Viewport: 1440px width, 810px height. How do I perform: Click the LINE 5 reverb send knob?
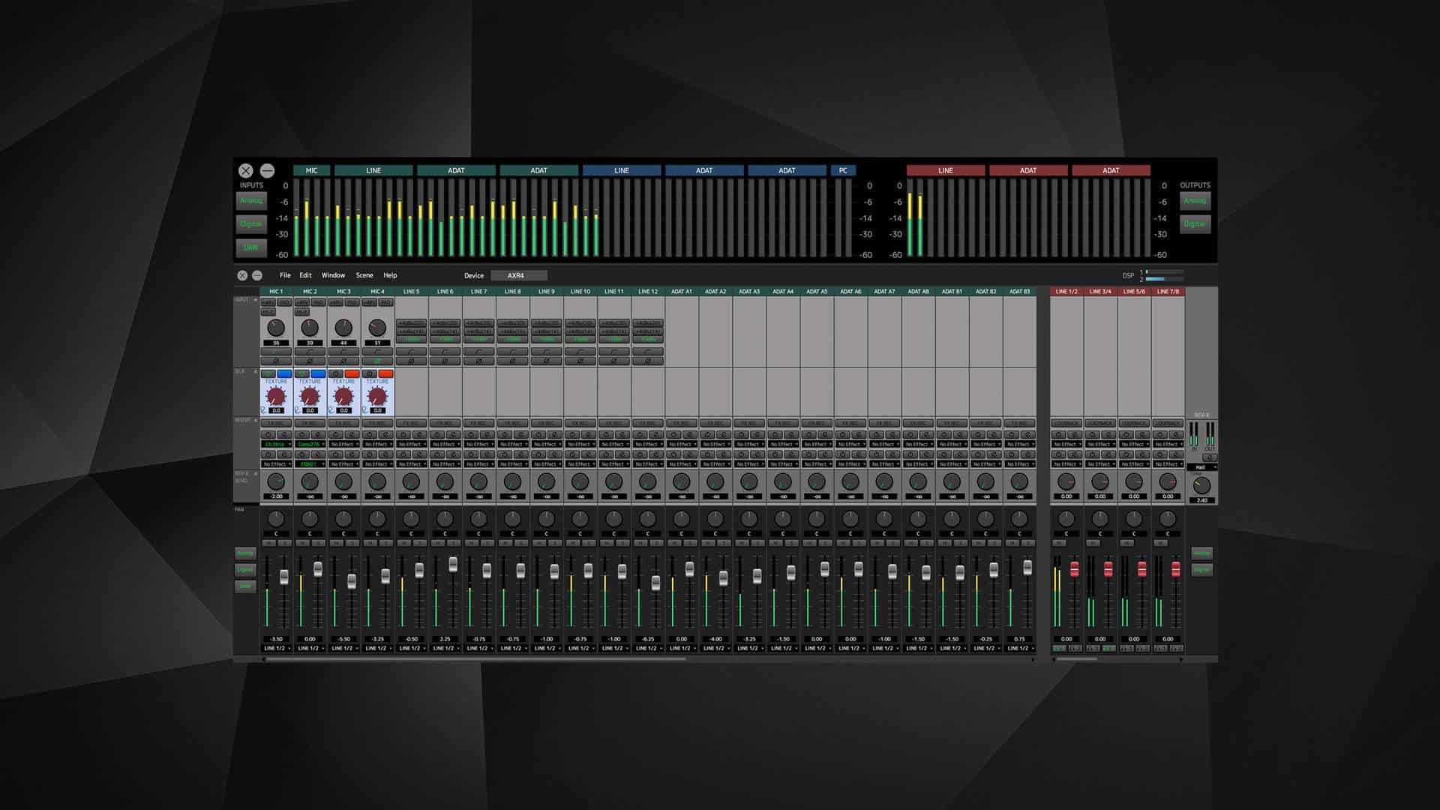tap(411, 481)
